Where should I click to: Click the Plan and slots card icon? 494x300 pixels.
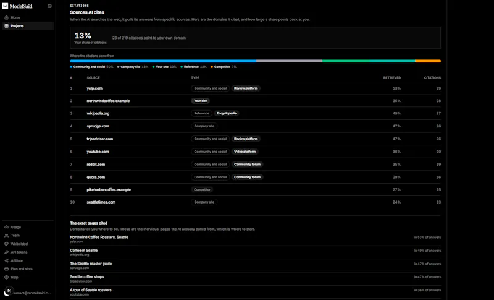tap(6, 269)
